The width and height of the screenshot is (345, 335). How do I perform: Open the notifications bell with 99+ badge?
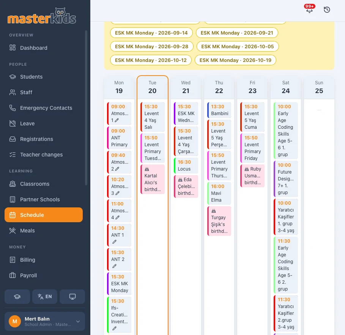click(309, 9)
